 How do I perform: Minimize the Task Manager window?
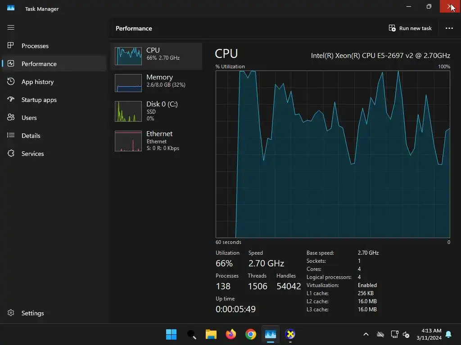(409, 6)
